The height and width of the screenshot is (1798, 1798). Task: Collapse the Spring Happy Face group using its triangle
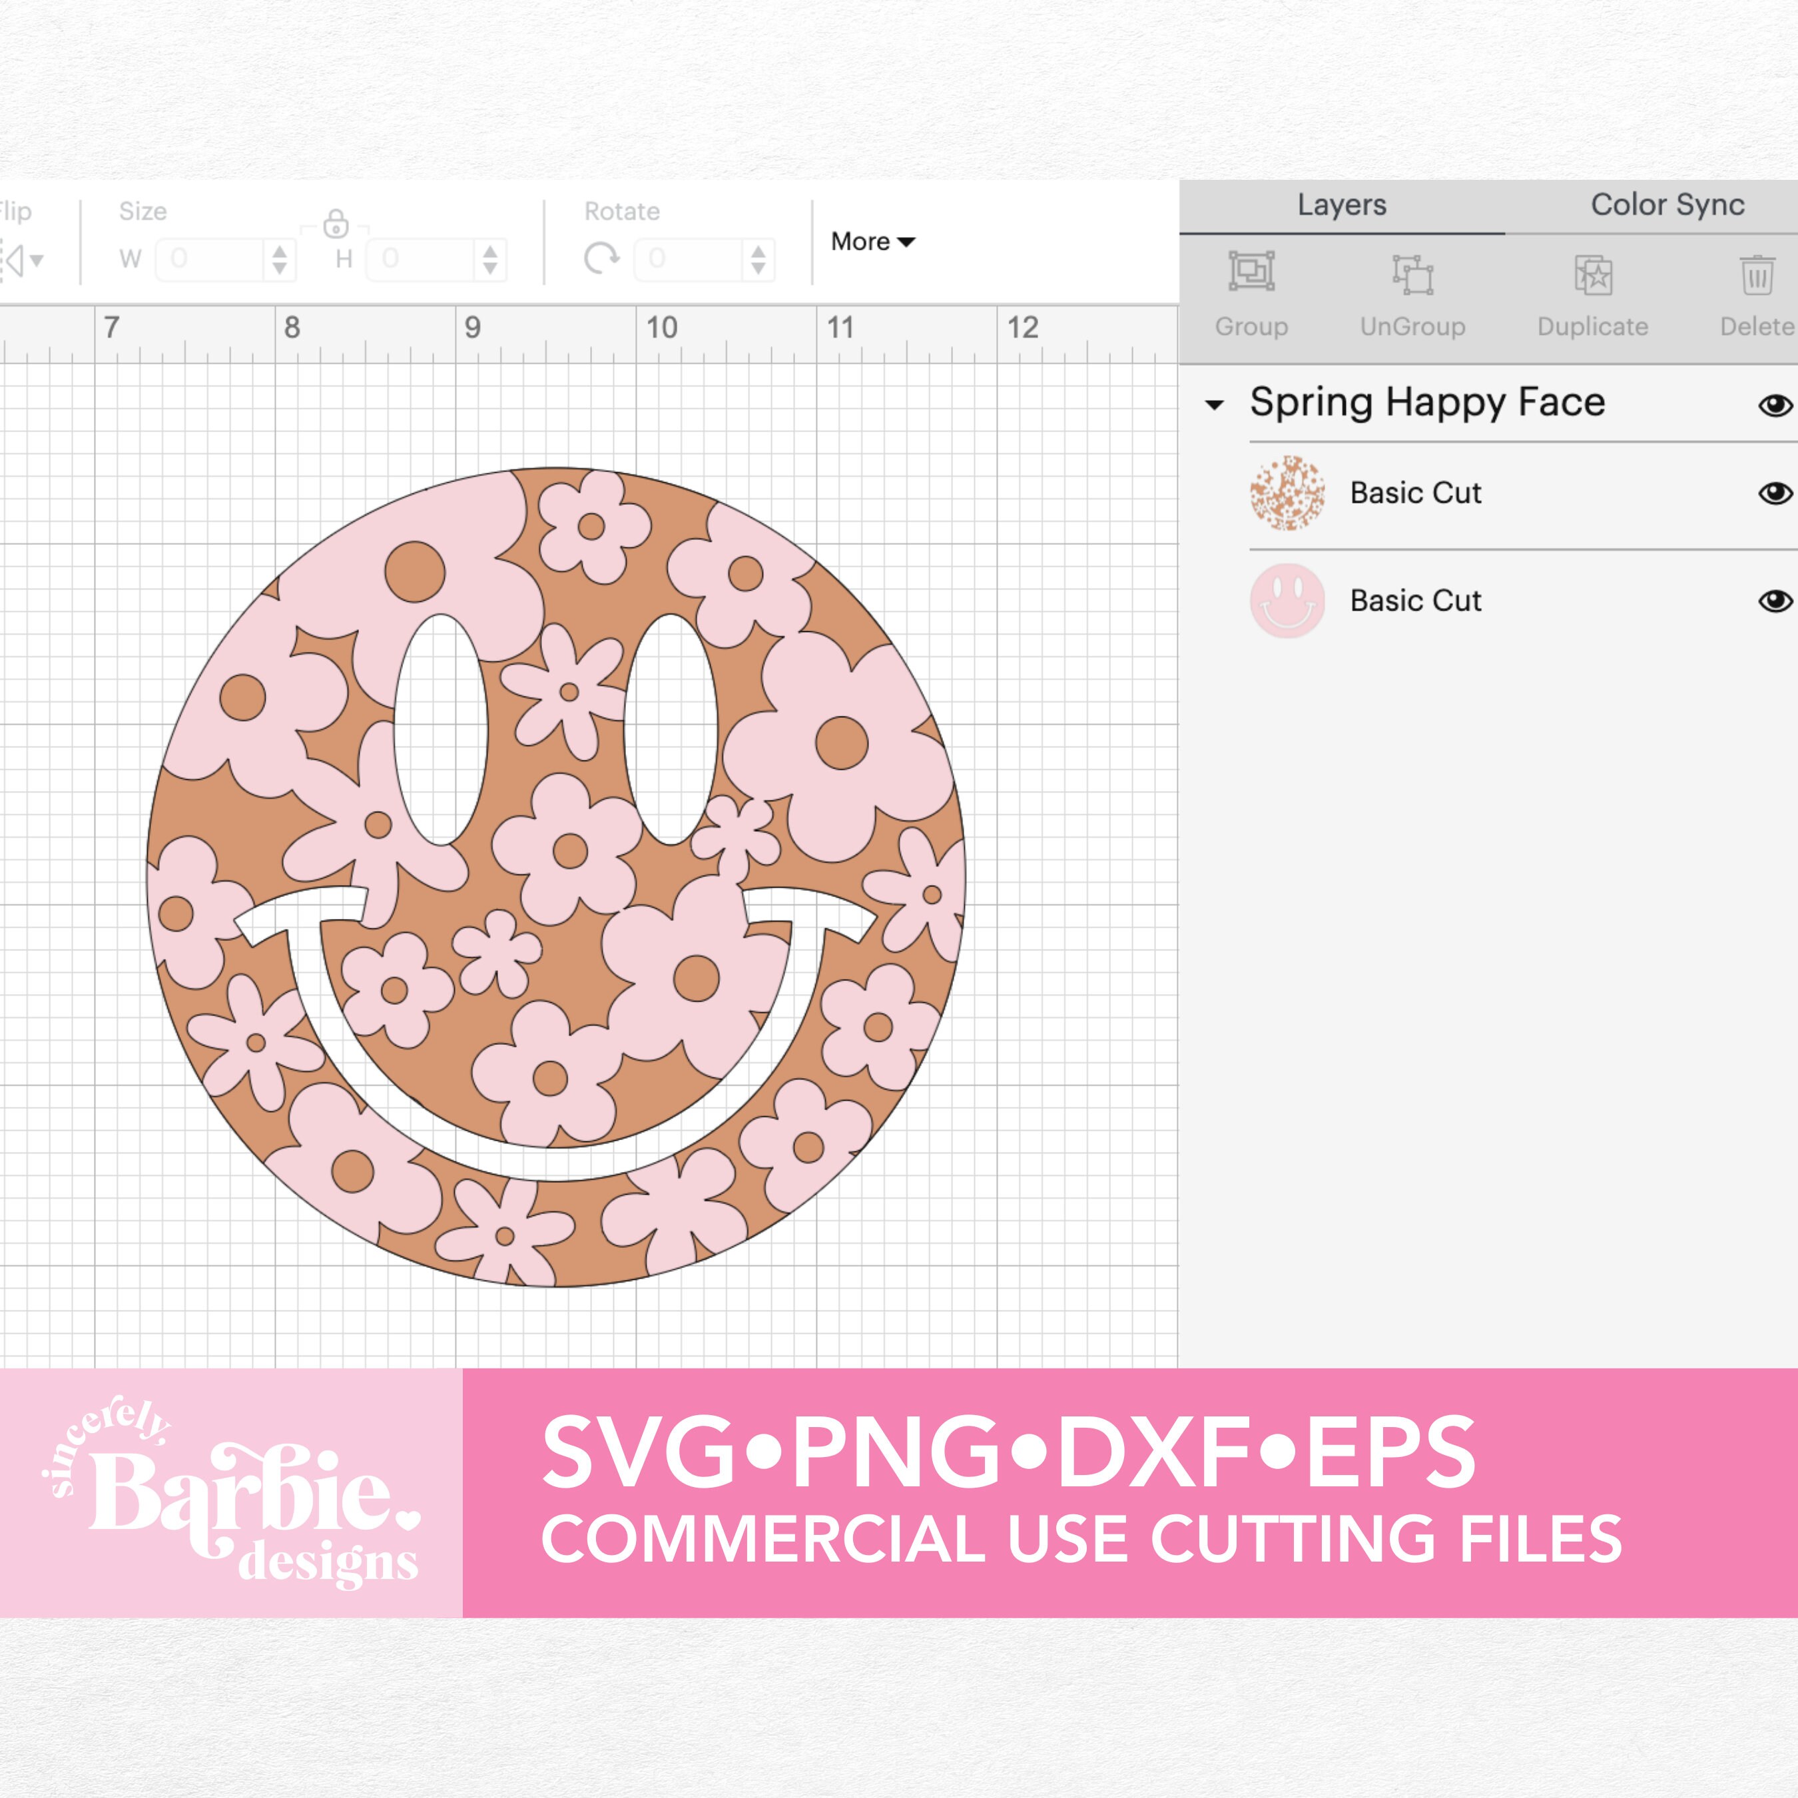(x=1215, y=404)
